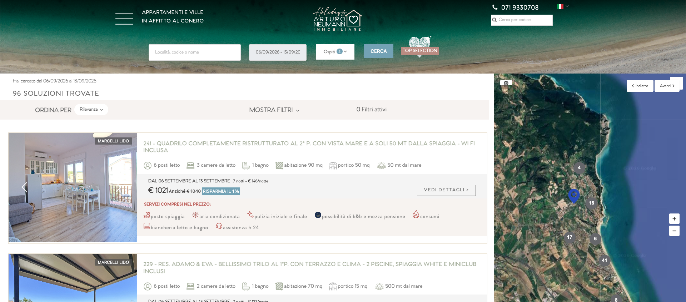686x302 pixels.
Task: Expand the Ospiti guests dropdown
Action: coord(335,52)
